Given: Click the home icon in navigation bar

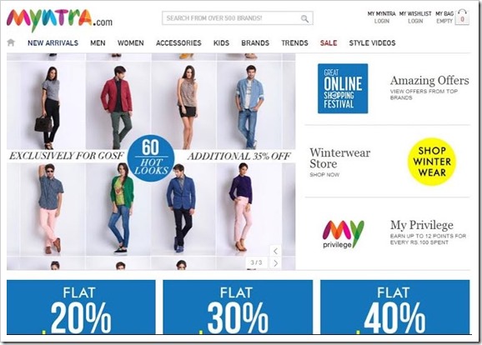Looking at the screenshot, I should coord(11,42).
